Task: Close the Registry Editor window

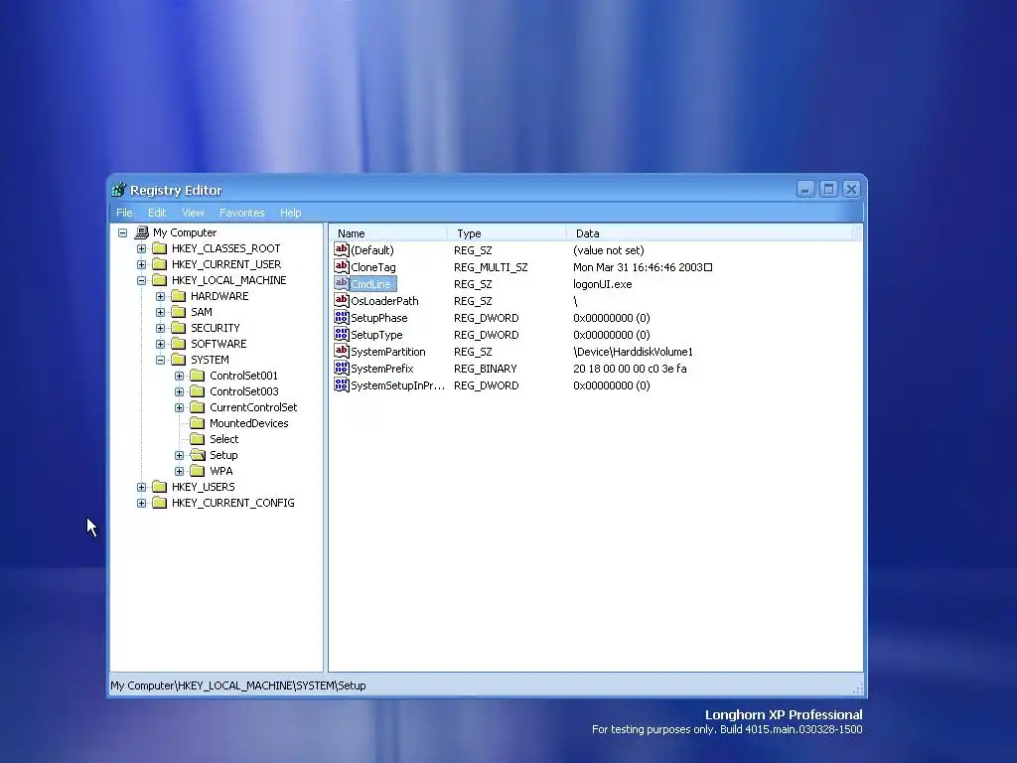Action: (851, 190)
